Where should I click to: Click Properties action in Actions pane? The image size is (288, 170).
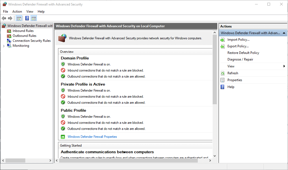[235, 80]
